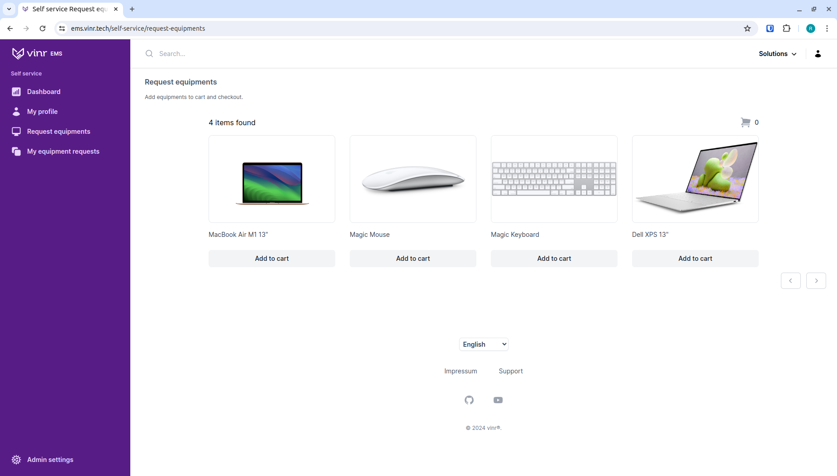Add MacBook Air M1 13" to cart
Viewport: 837px width, 476px height.
[x=272, y=259]
